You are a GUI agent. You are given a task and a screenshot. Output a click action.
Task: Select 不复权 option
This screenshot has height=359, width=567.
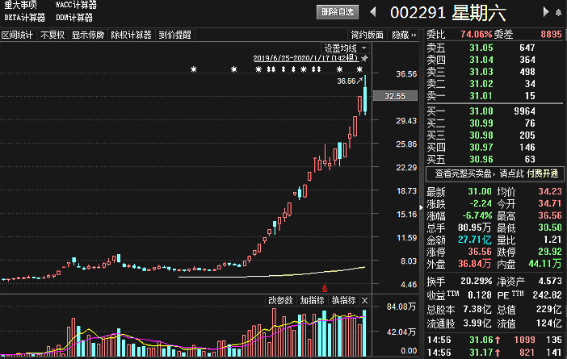[x=52, y=35]
